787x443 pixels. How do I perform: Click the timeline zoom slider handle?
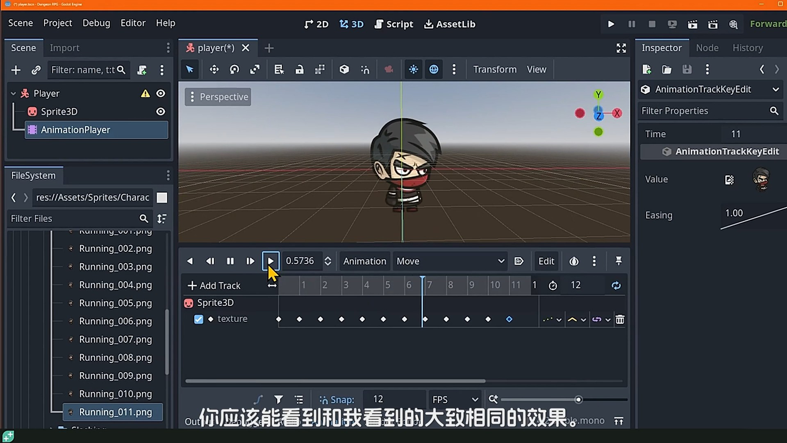pos(578,400)
